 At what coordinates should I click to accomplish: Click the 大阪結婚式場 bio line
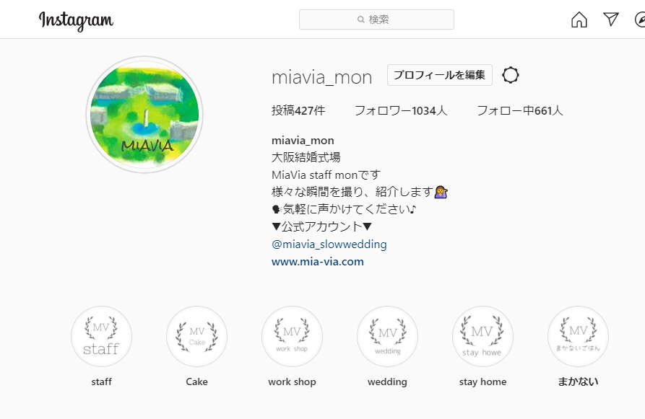point(306,157)
